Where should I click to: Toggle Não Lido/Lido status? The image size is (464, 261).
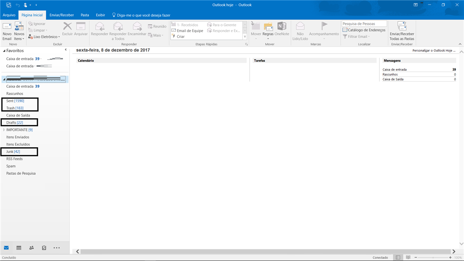coord(300,31)
